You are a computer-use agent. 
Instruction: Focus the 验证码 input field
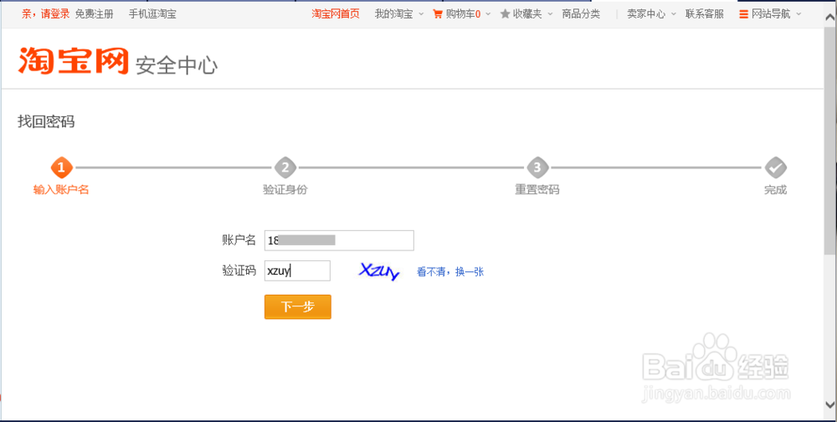pyautogui.click(x=297, y=270)
